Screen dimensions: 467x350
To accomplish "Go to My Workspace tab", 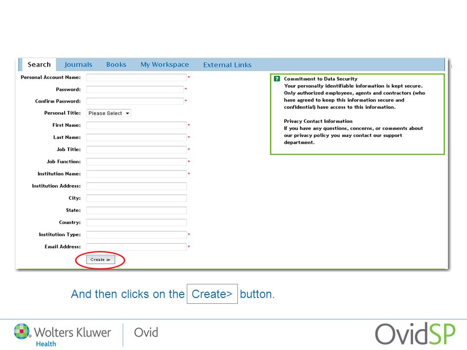I will pyautogui.click(x=165, y=65).
